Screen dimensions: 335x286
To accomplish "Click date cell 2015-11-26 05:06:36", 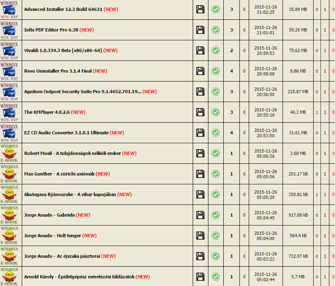I will [x=266, y=153].
